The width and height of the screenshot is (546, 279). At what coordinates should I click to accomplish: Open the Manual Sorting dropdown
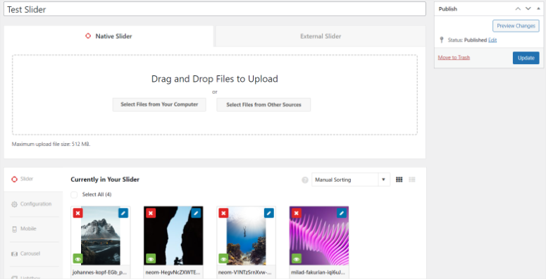351,180
